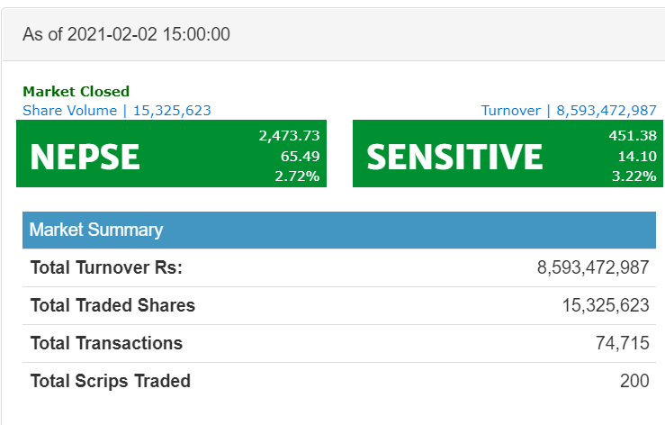
Task: Click the total turnover value 8,593,472,987 in table
Action: [593, 267]
